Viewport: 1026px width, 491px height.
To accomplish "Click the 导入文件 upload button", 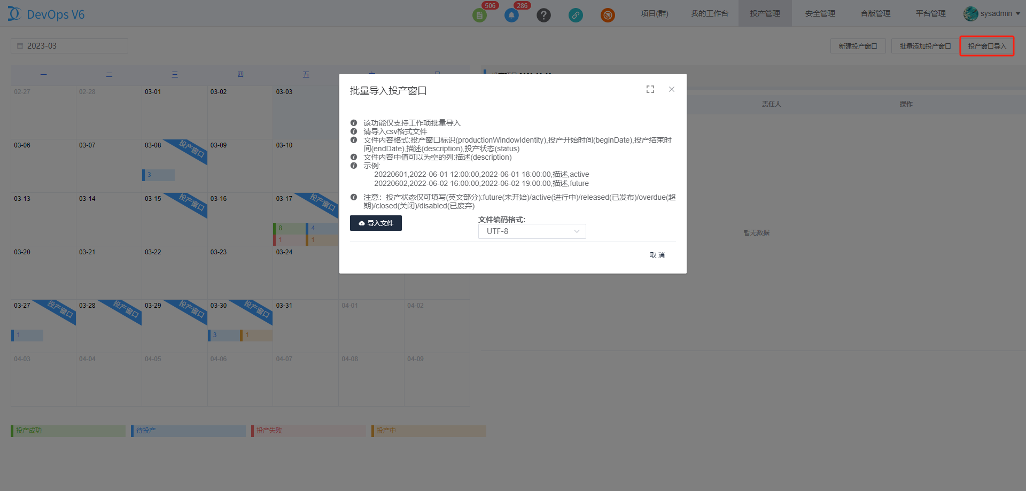I will tap(376, 223).
